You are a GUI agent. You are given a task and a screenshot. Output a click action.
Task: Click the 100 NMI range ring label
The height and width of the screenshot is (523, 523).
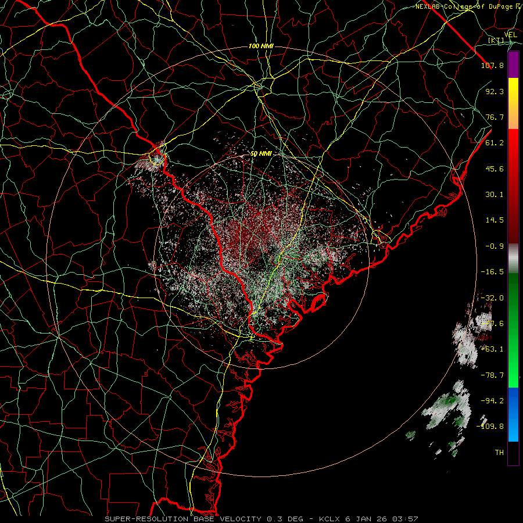[x=261, y=46]
